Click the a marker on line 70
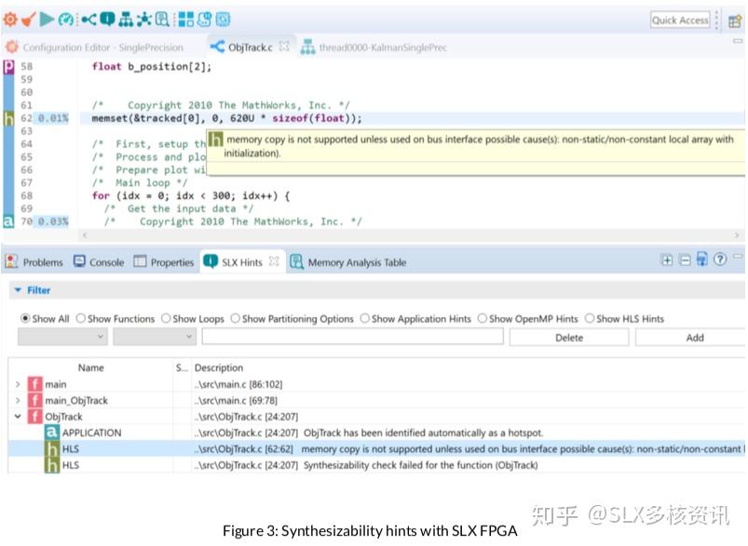Screen dimensions: 748x546 (x=8, y=221)
